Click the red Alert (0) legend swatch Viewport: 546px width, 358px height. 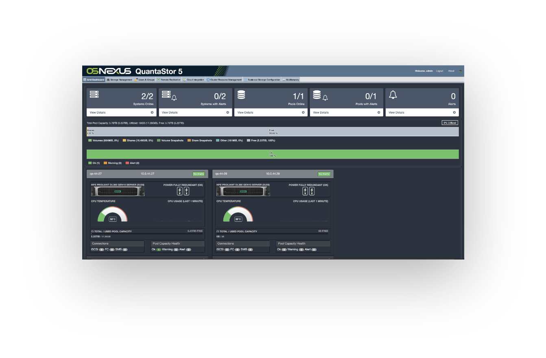(x=127, y=163)
